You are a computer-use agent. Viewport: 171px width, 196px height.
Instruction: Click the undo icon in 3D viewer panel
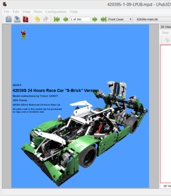pos(167,40)
